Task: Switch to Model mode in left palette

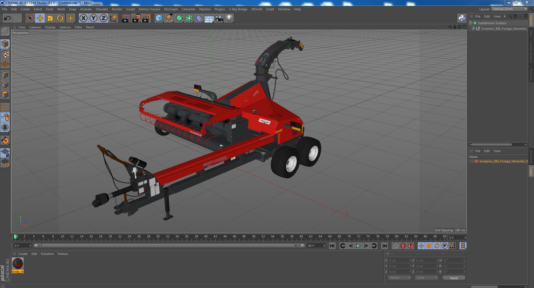Action: 5,44
